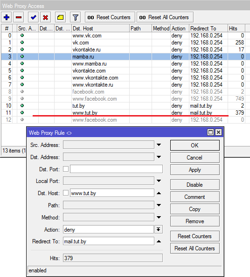Sort by Path column header
The width and height of the screenshot is (250, 277).
[140, 29]
